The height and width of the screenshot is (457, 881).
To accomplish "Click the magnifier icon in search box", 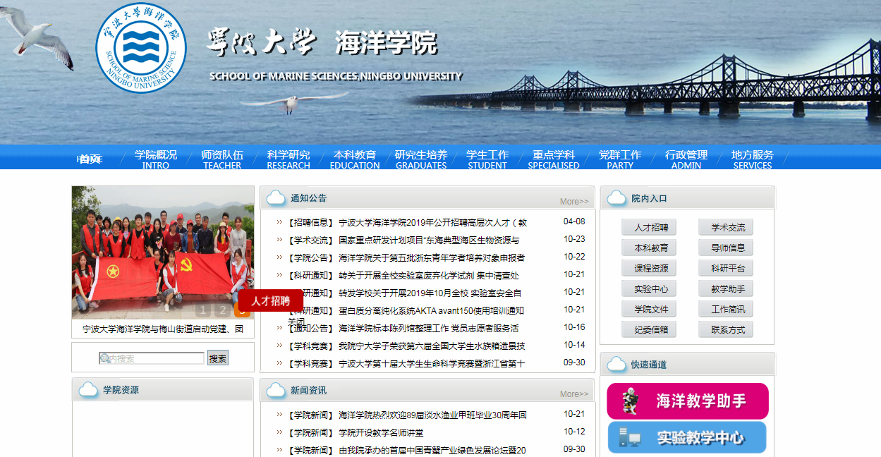I will 105,358.
